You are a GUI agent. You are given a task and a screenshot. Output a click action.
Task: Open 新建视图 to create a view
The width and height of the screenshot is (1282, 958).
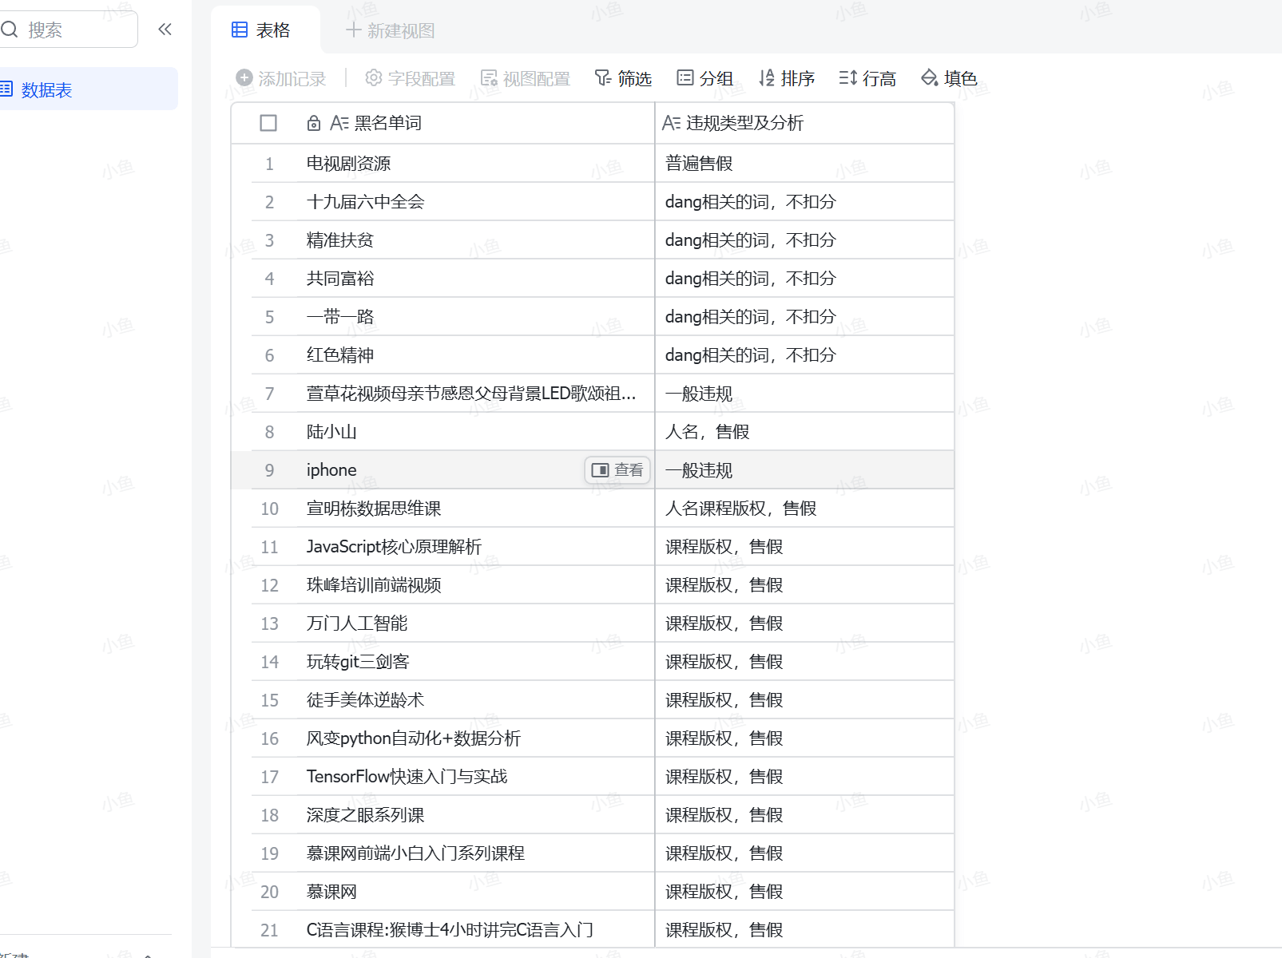pyautogui.click(x=389, y=30)
